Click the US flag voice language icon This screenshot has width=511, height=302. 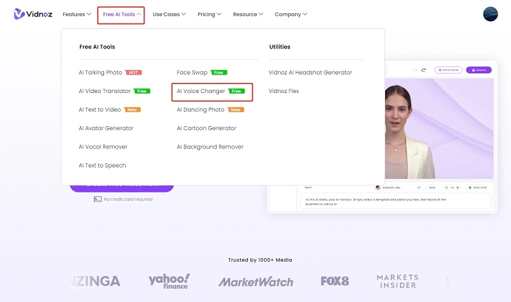tap(378, 187)
